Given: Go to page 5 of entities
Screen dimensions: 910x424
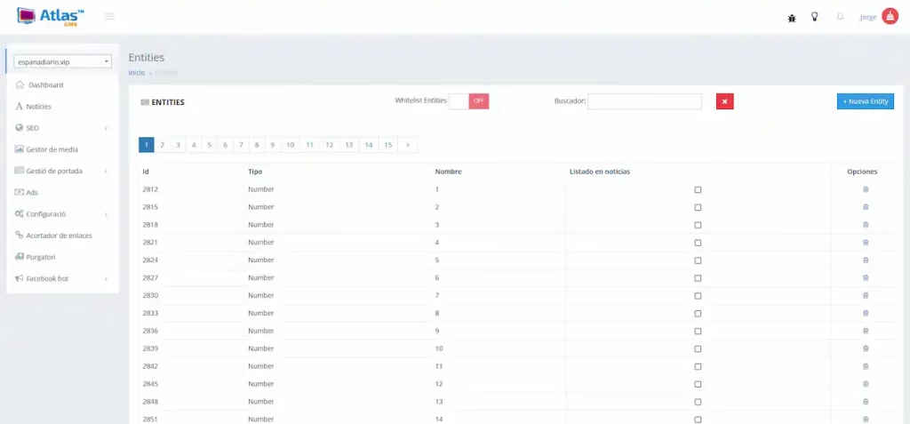Looking at the screenshot, I should coord(210,145).
